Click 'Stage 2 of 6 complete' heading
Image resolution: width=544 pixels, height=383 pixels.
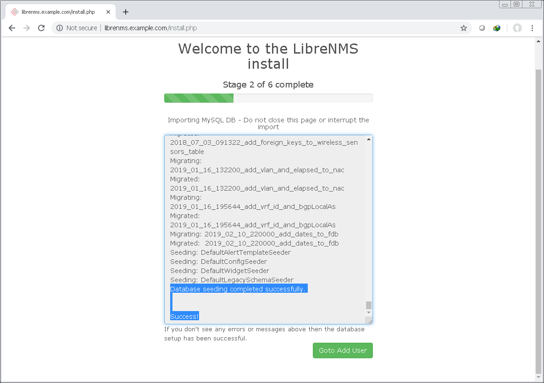pos(268,85)
